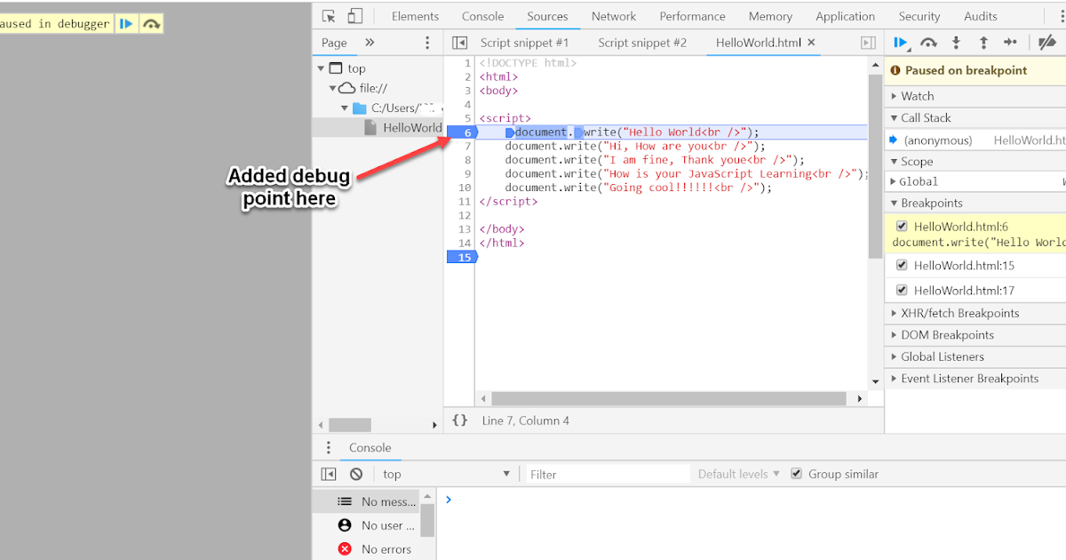Resume from page overlay paused banner

click(126, 24)
